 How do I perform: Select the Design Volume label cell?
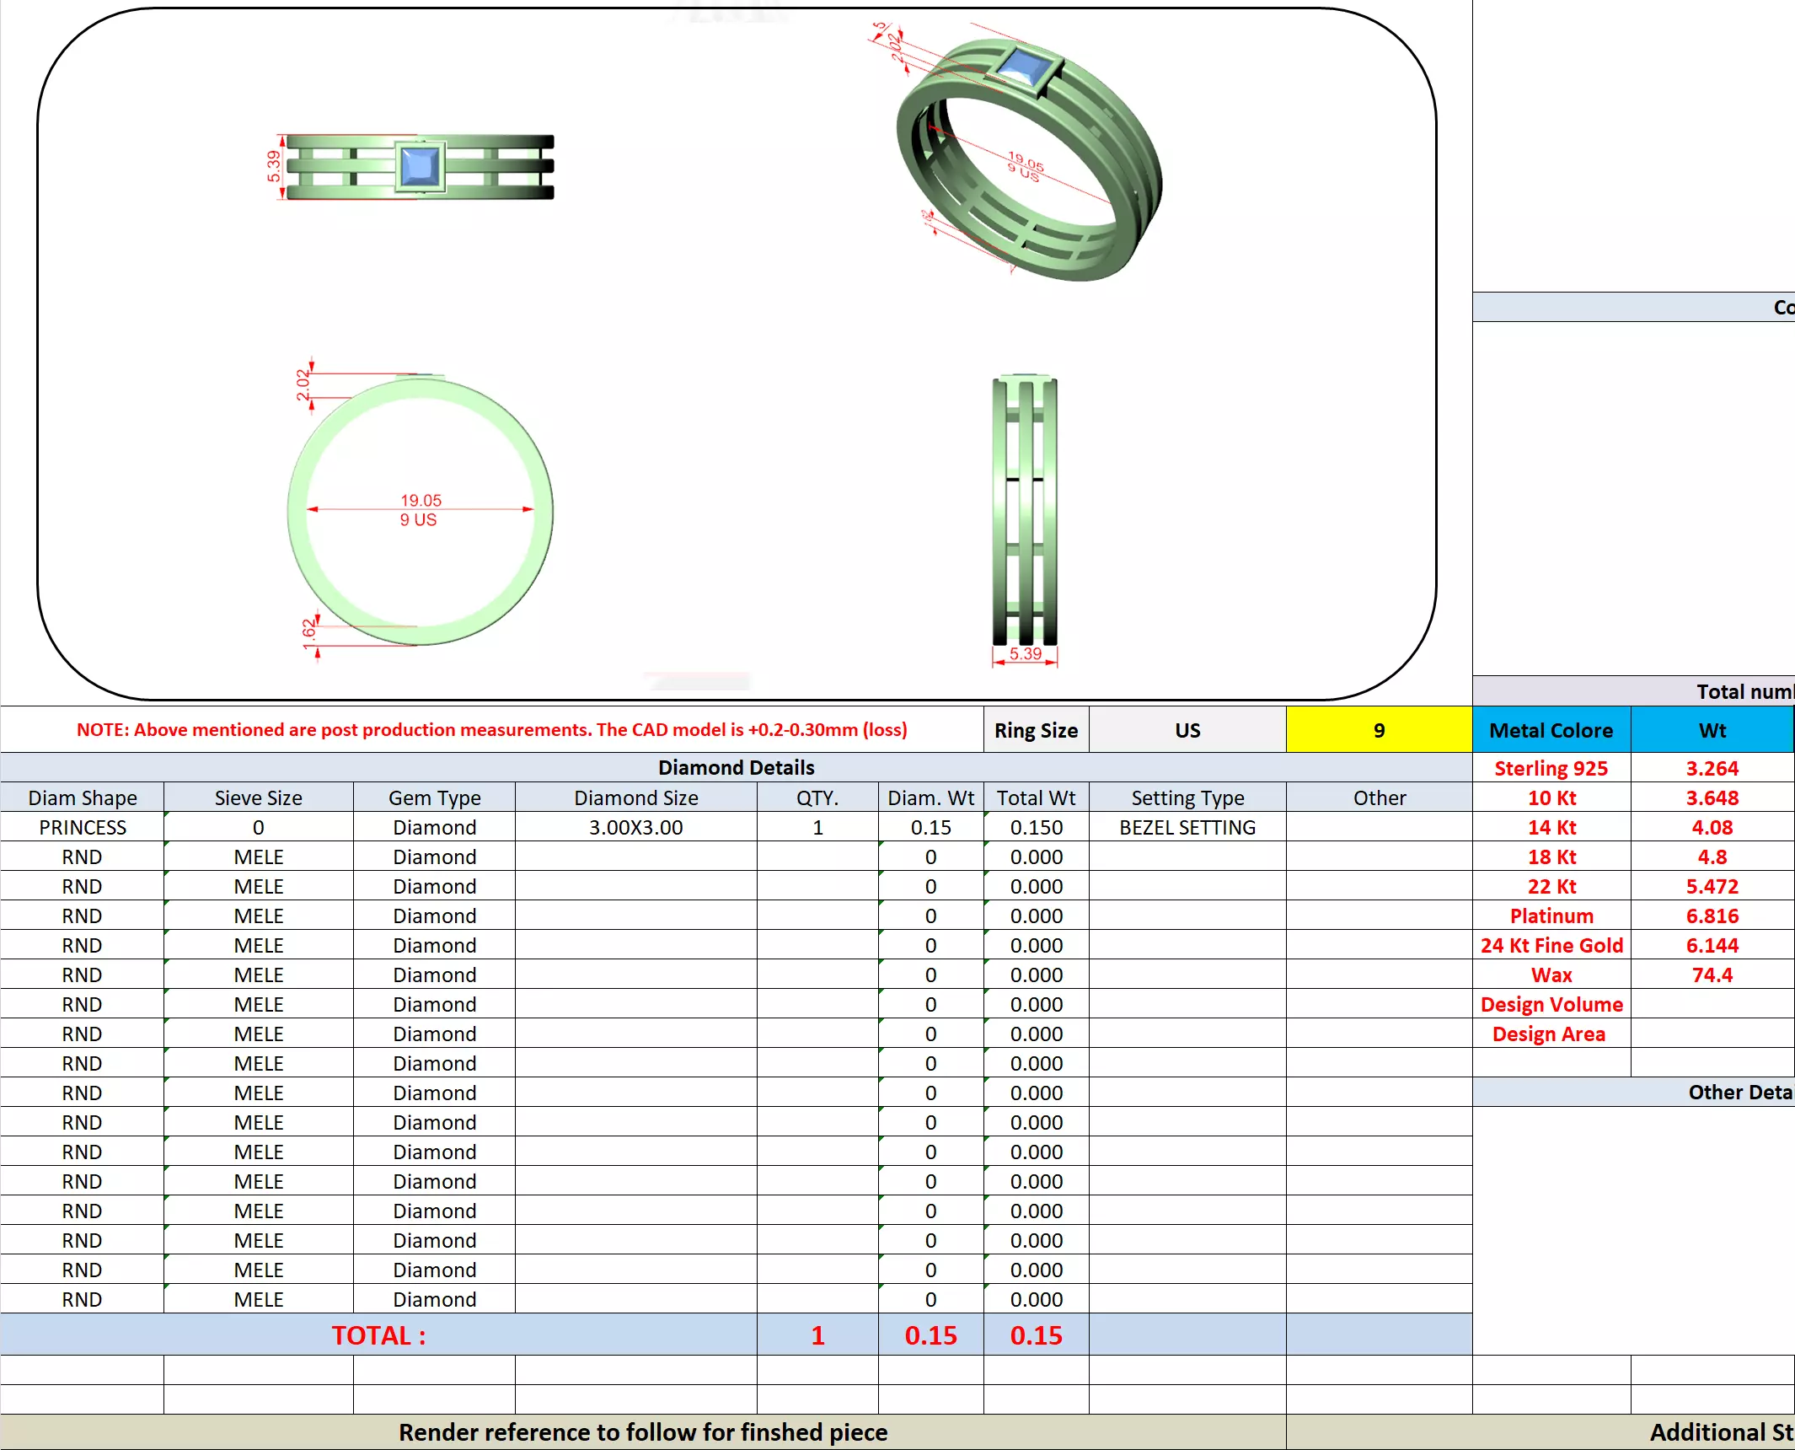click(1551, 1004)
